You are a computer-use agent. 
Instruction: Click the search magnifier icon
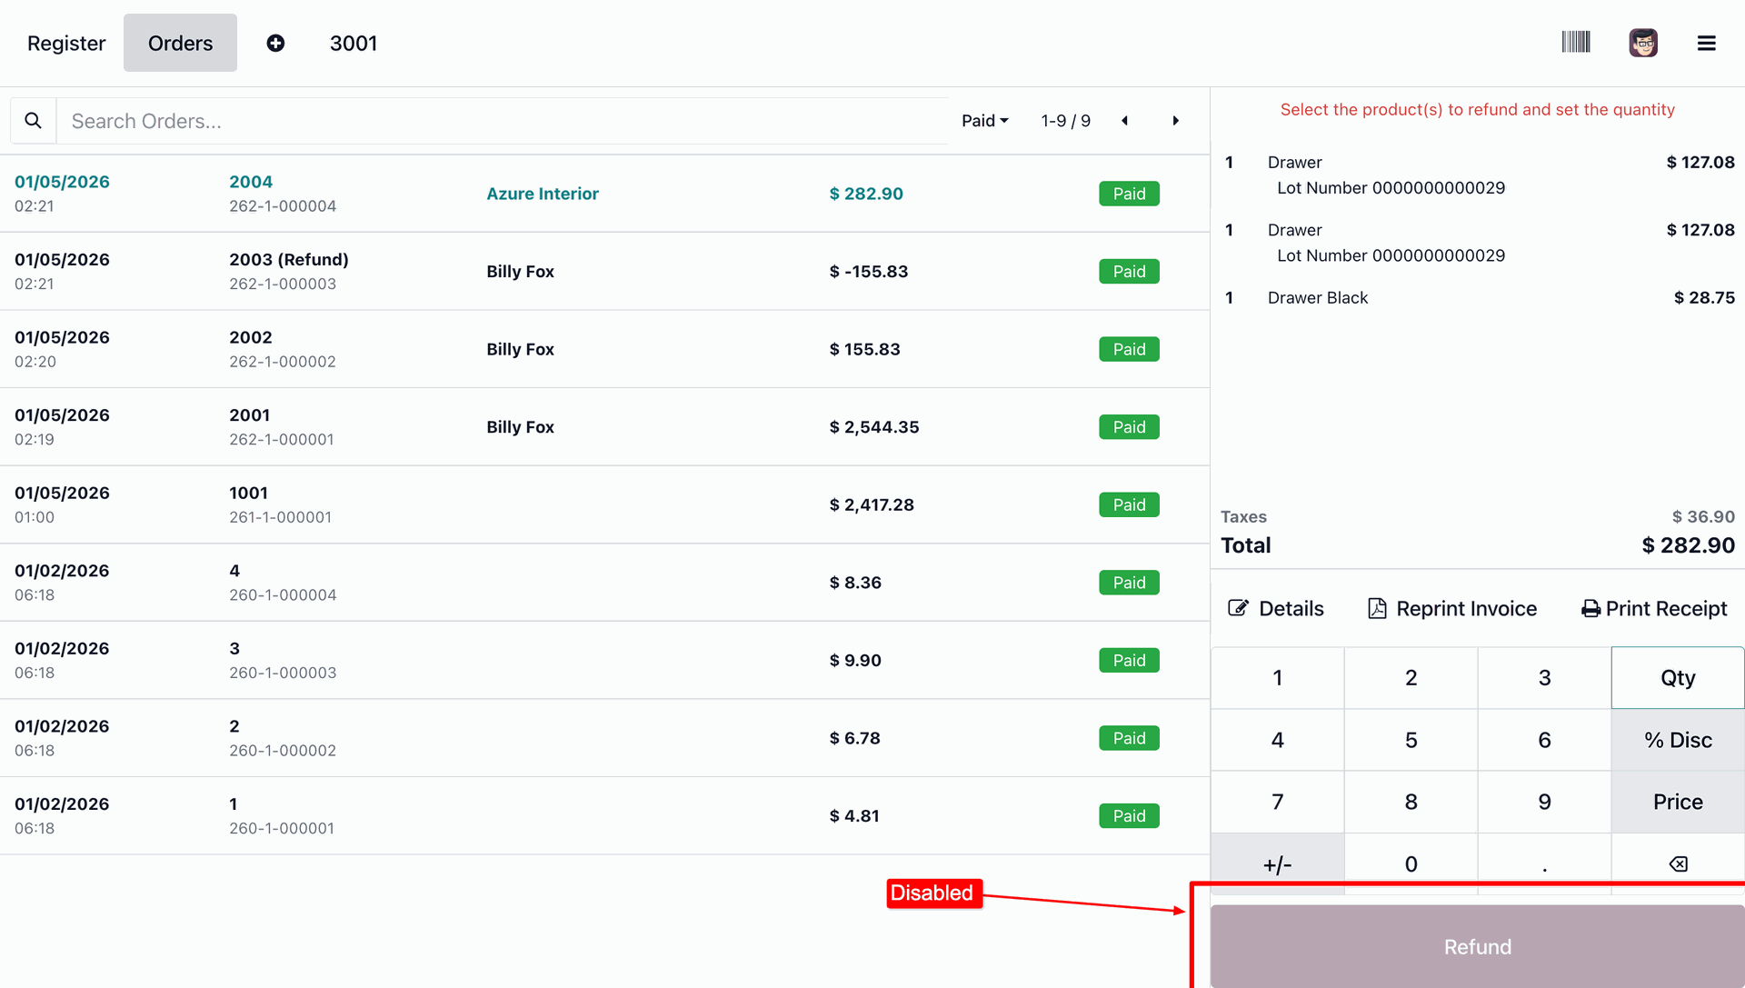[x=34, y=121]
